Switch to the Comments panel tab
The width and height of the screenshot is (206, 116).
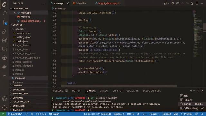pos(133,91)
